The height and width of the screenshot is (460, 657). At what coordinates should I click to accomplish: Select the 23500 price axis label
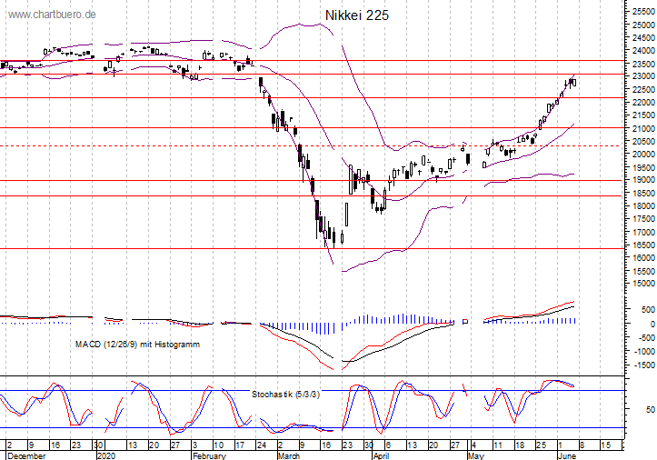point(643,64)
